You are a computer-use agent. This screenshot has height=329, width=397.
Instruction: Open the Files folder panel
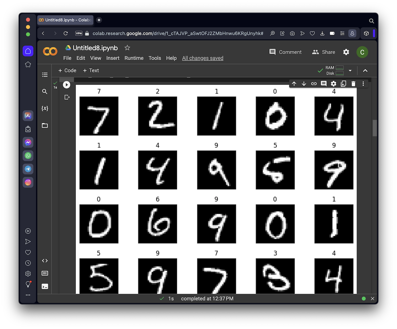coord(45,125)
